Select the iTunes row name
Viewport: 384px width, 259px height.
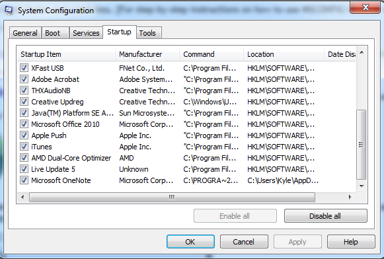[x=42, y=147]
